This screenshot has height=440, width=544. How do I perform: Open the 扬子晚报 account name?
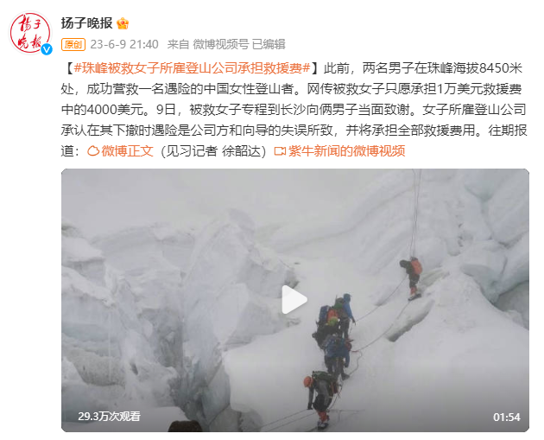(x=86, y=23)
